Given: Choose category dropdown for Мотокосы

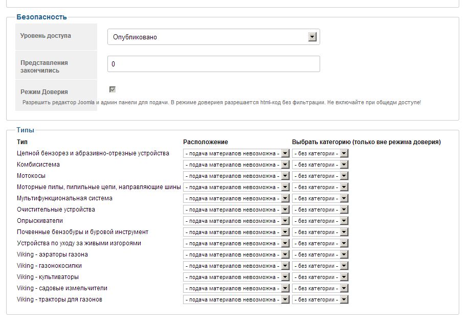Looking at the screenshot, I should point(320,176).
